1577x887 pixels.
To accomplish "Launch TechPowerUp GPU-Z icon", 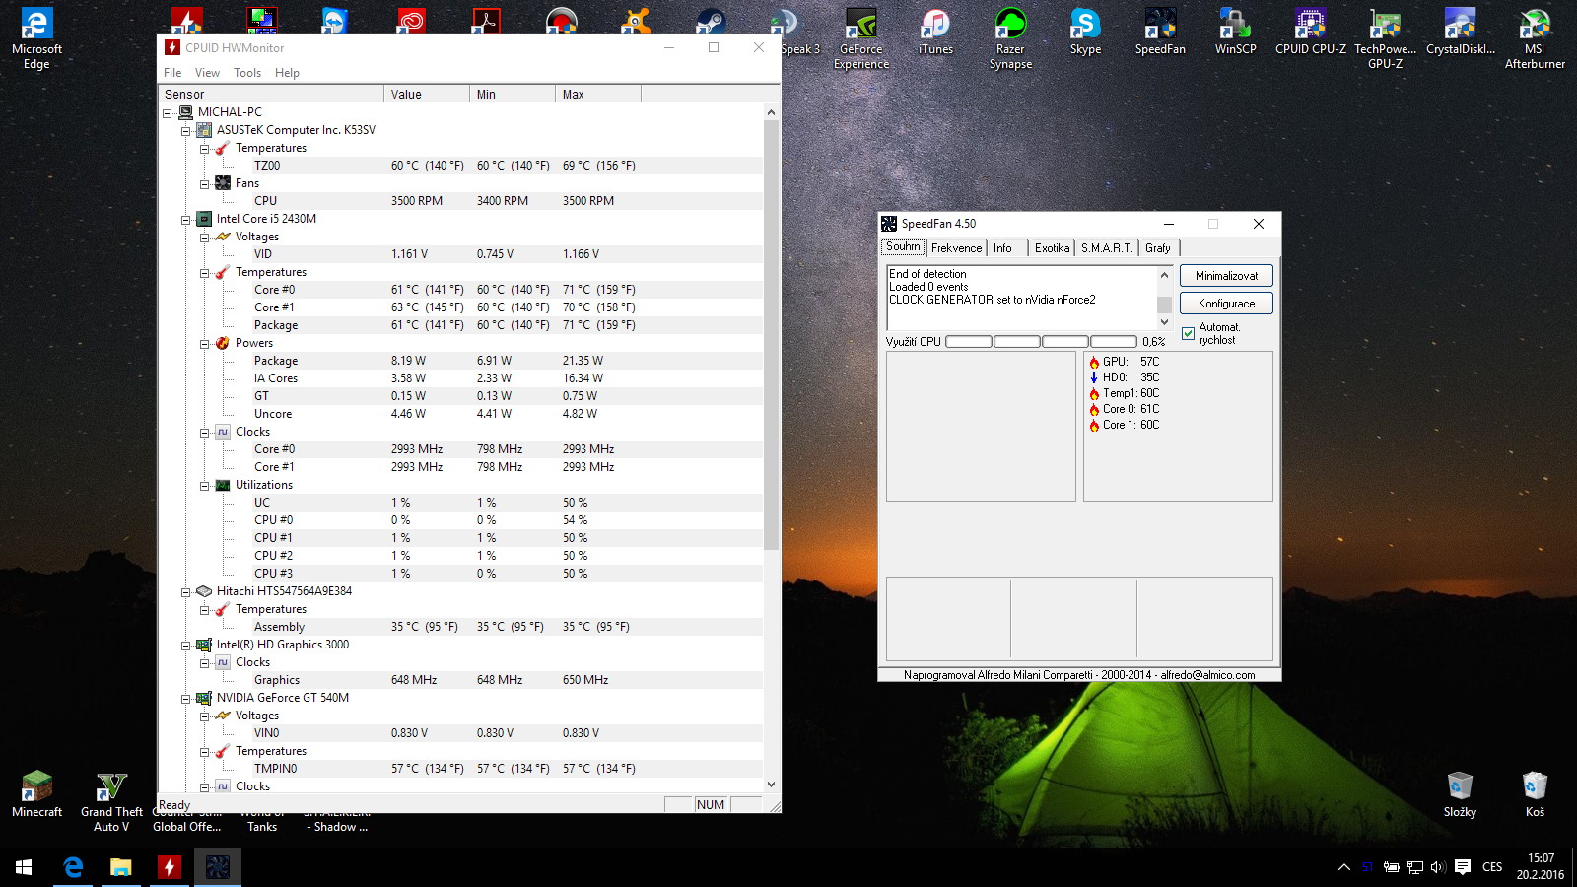I will click(1385, 39).
